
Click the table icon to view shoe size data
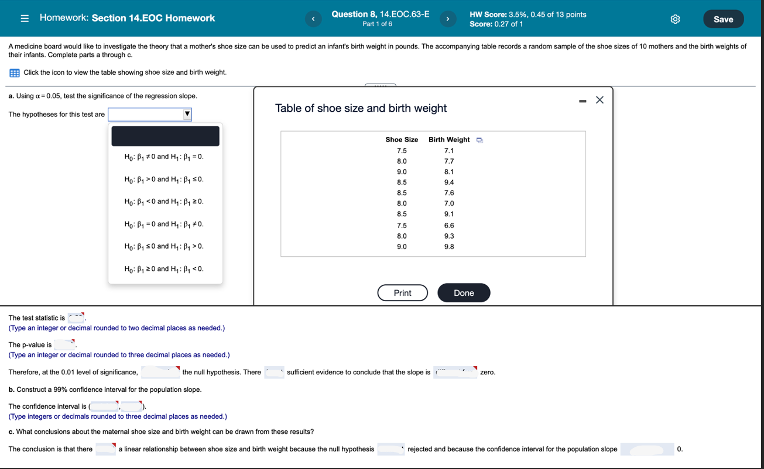(x=14, y=72)
